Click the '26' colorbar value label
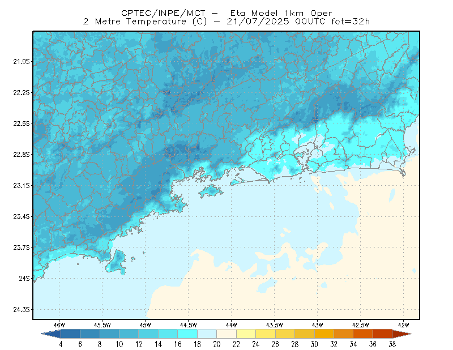The height and width of the screenshot is (350, 453). (275, 344)
